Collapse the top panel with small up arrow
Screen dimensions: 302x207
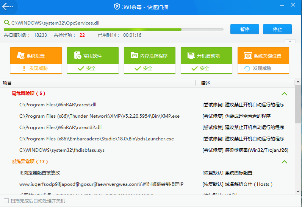290,41
